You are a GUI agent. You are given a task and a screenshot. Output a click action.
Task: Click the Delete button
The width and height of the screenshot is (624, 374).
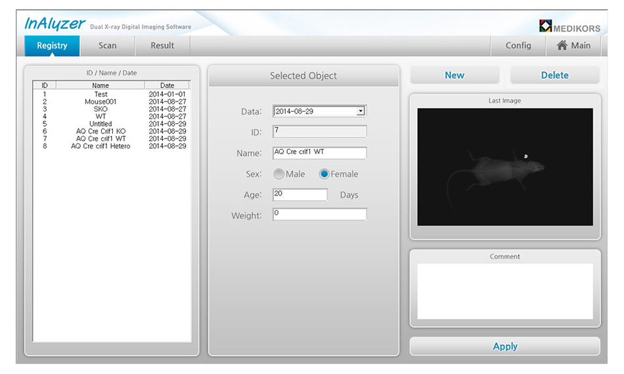pos(555,75)
